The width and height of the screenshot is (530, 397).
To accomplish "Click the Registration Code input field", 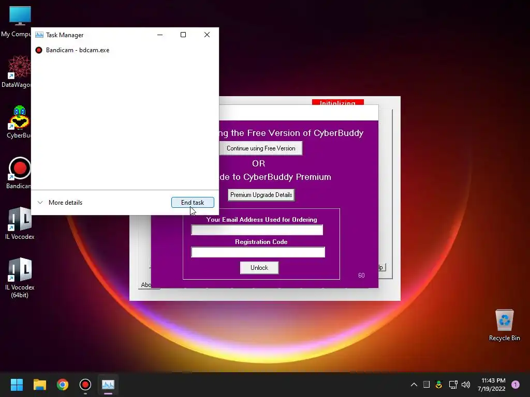I will [258, 252].
